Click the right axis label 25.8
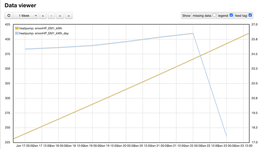 [254, 39]
